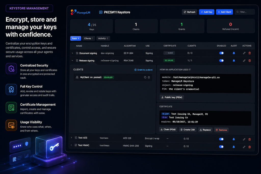Toggle the Test HMAC key enabled switch

(x=221, y=146)
